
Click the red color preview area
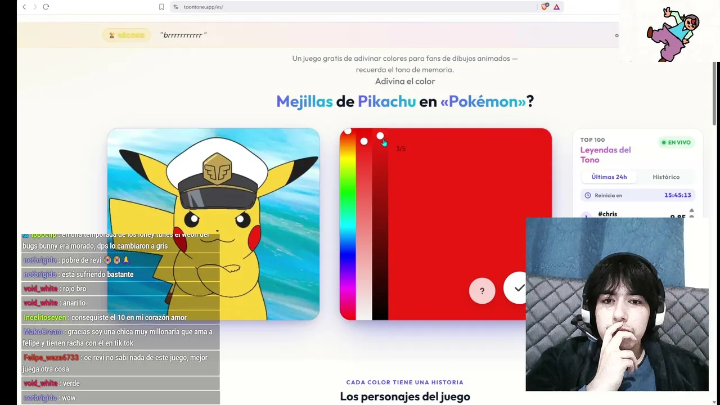pos(470,224)
